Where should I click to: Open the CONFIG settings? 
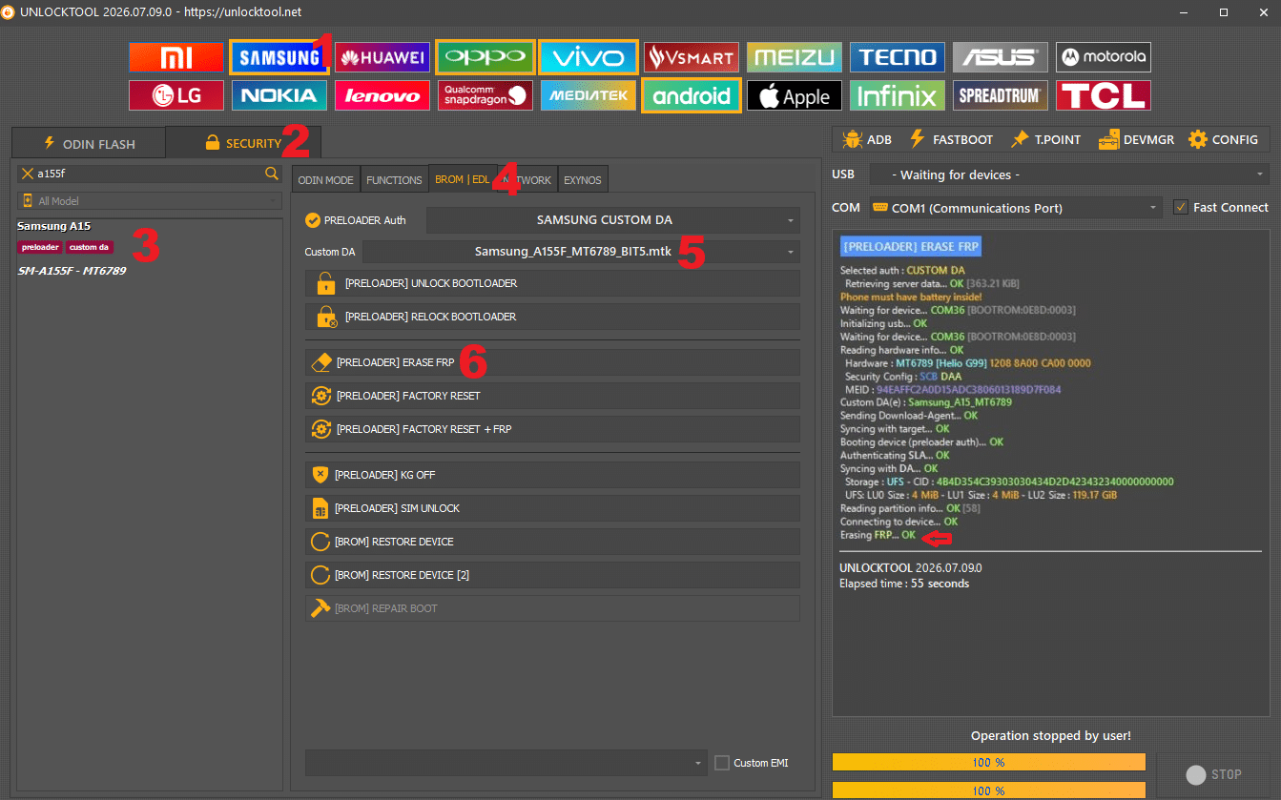[1223, 139]
